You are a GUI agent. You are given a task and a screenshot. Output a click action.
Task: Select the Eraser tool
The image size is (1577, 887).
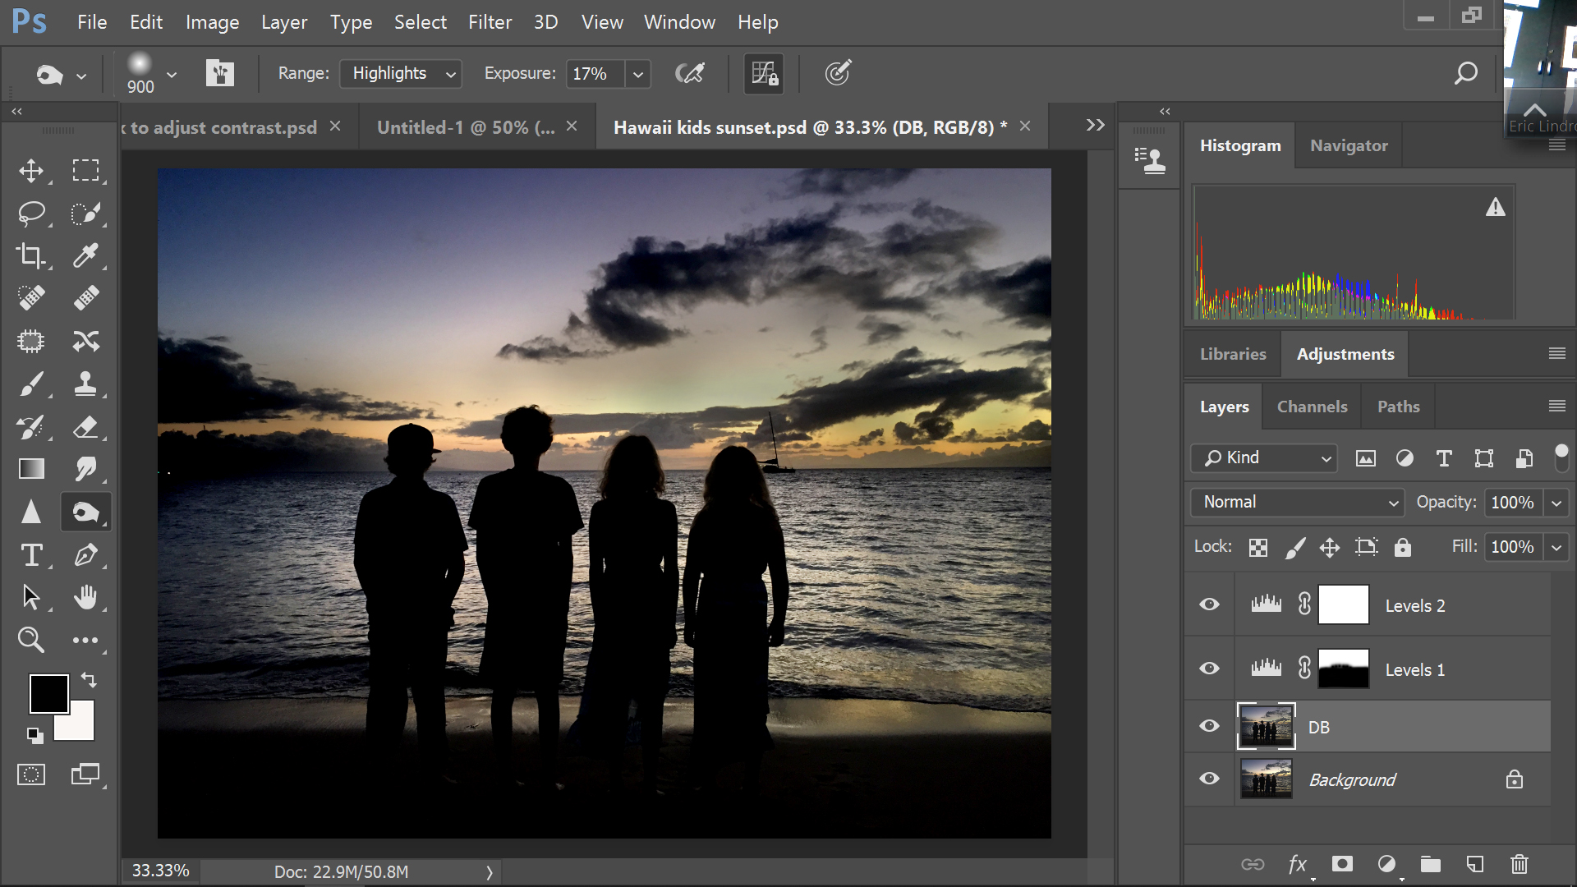(85, 427)
